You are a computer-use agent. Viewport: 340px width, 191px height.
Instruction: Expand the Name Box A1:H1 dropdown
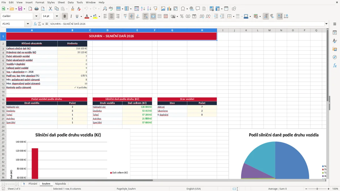point(28,24)
